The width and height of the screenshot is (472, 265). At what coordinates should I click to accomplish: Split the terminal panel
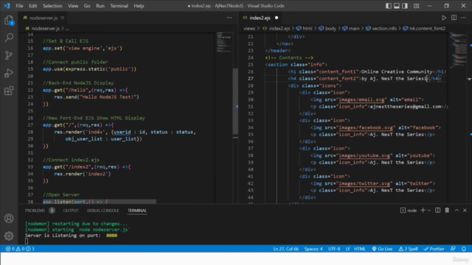pos(437,211)
